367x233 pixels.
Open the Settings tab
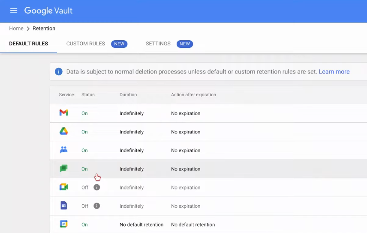click(x=158, y=44)
